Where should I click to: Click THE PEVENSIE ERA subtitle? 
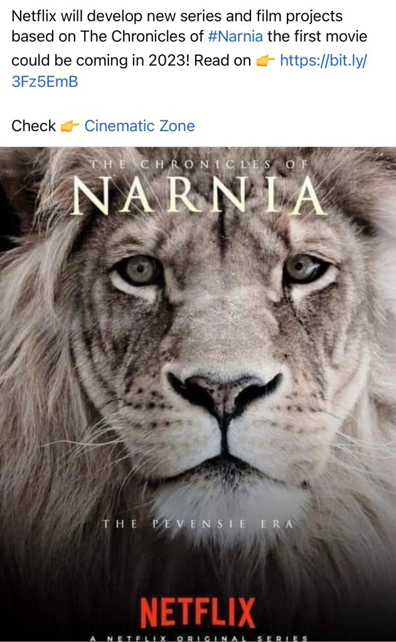click(198, 524)
